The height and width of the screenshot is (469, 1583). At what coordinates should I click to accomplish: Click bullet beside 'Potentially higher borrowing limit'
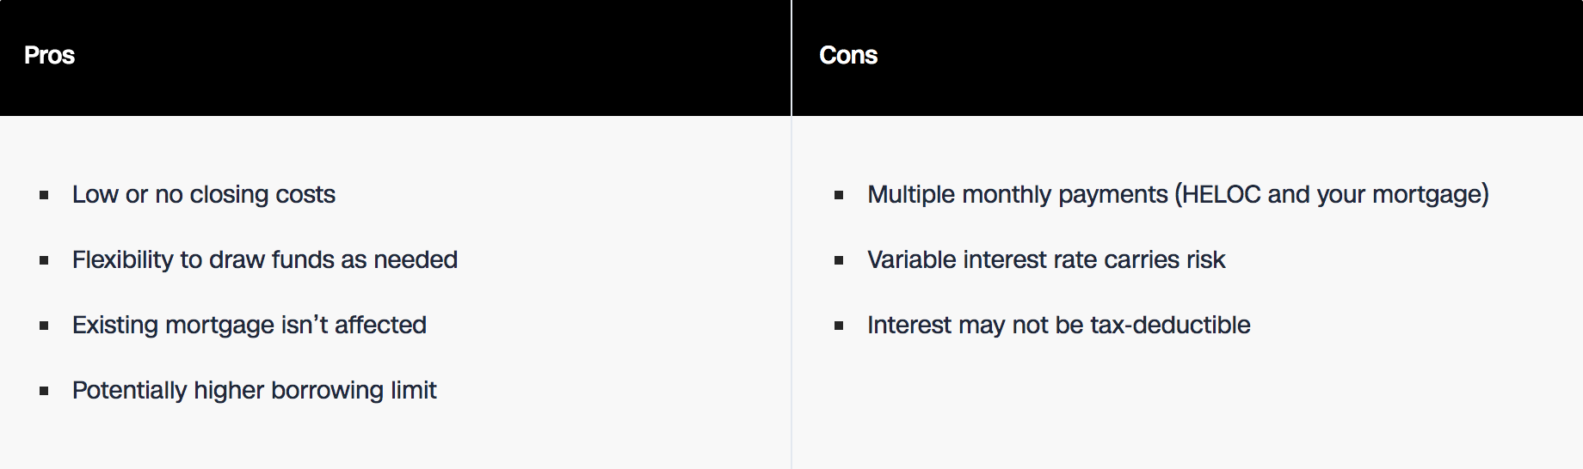44,392
